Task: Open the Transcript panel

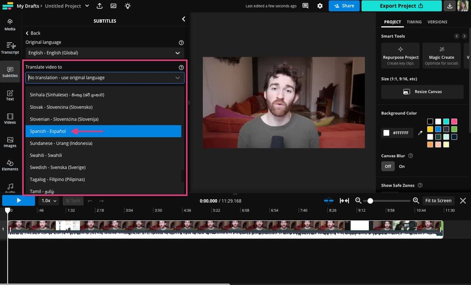Action: [9, 47]
